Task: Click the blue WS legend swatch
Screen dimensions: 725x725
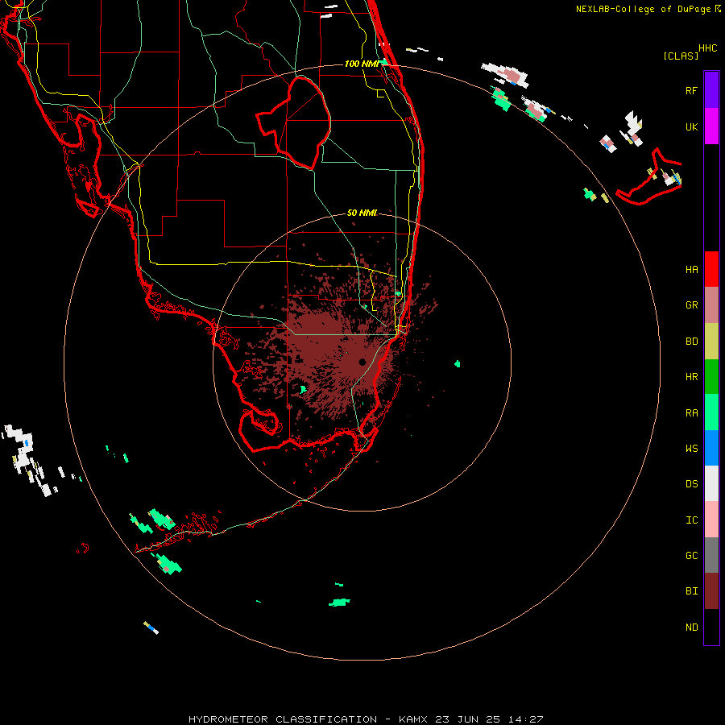Action: pos(711,448)
